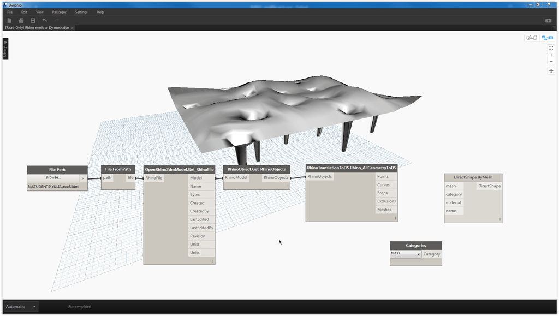Switch to graph node view mode
The width and height of the screenshot is (559, 316).
548,38
